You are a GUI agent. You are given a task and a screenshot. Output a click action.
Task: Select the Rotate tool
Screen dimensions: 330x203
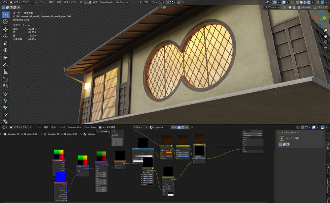pos(5,36)
